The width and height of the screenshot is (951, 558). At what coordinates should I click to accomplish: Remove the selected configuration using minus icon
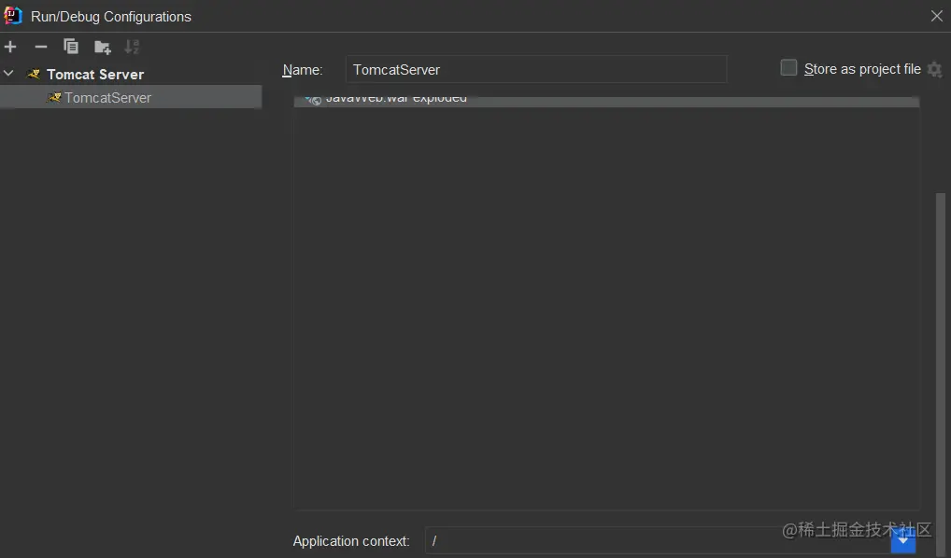tap(40, 46)
